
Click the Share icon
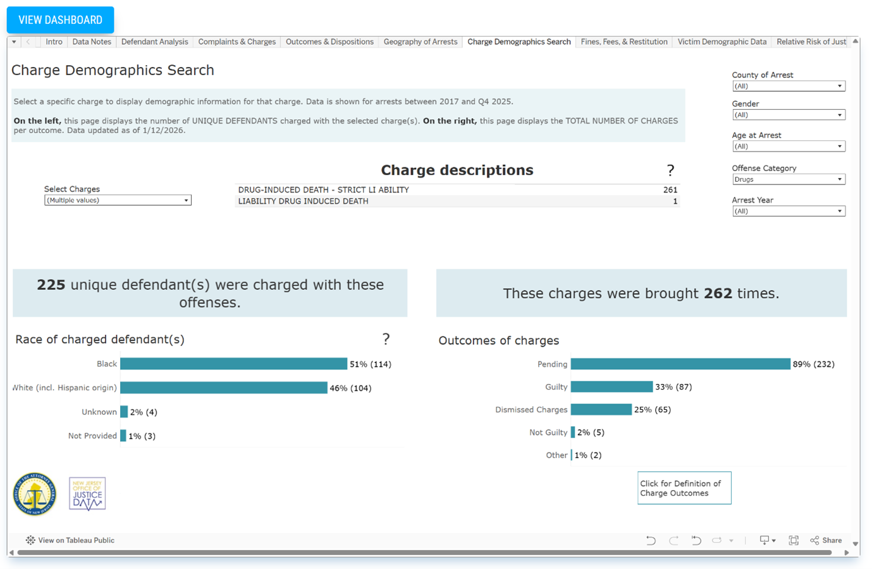point(826,541)
